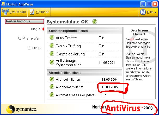Click the Automatisches LiveUpdate check icon
The width and height of the screenshot is (159, 115).
click(52, 95)
